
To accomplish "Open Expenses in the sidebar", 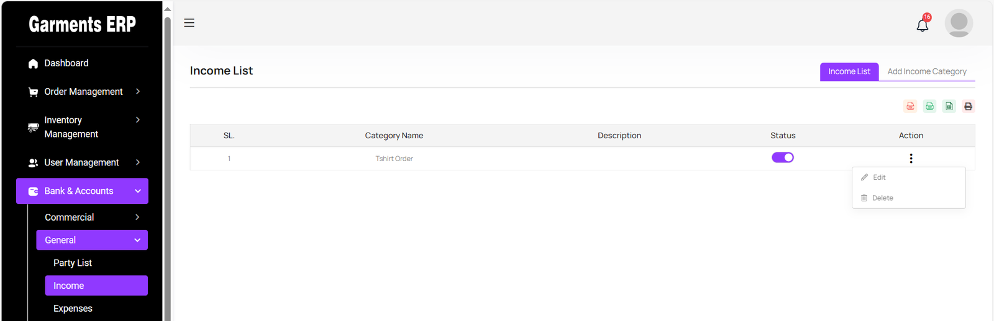I will click(x=73, y=309).
